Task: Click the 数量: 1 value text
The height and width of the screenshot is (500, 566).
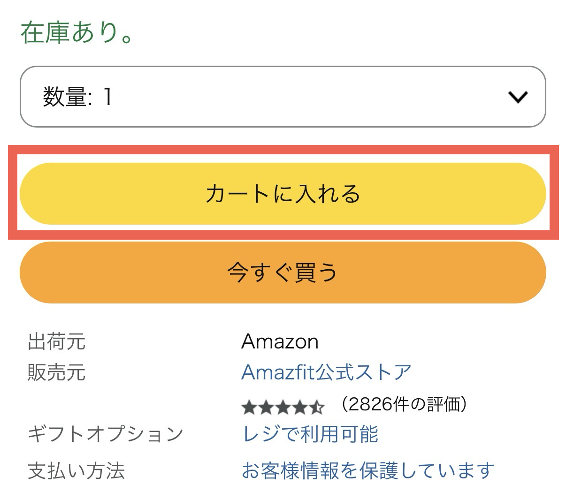Action: click(77, 97)
